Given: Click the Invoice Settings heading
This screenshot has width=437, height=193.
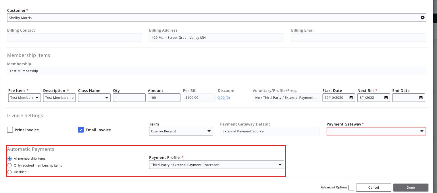Looking at the screenshot, I should pyautogui.click(x=25, y=115).
